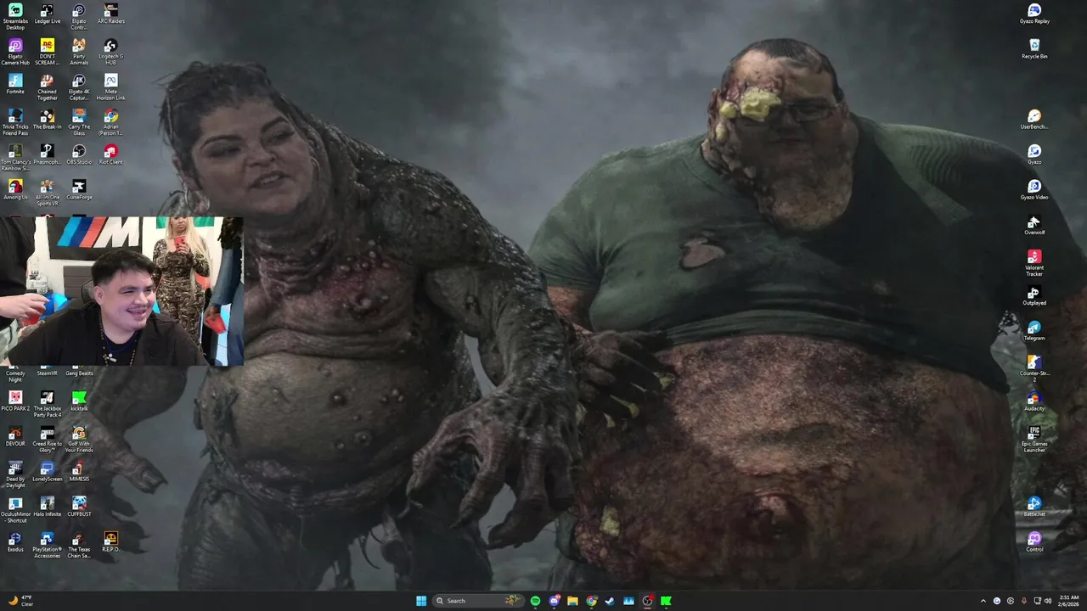Open the Gyazo Video shortcut
This screenshot has width=1087, height=611.
pos(1034,190)
